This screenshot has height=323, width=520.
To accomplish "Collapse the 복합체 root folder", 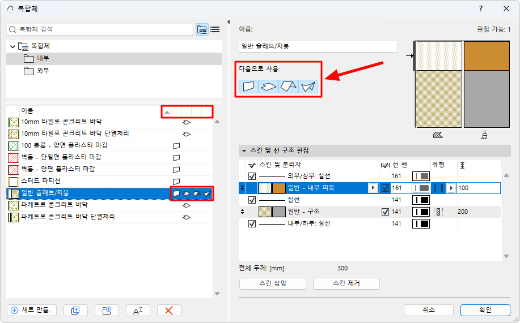I will pyautogui.click(x=12, y=46).
